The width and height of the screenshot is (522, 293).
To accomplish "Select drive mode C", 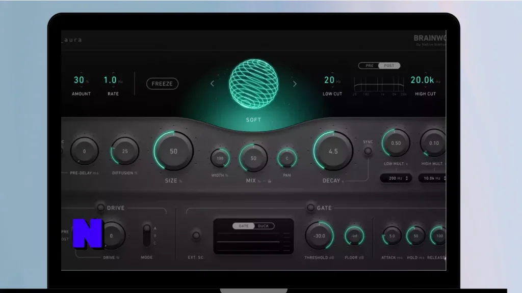I will [155, 243].
